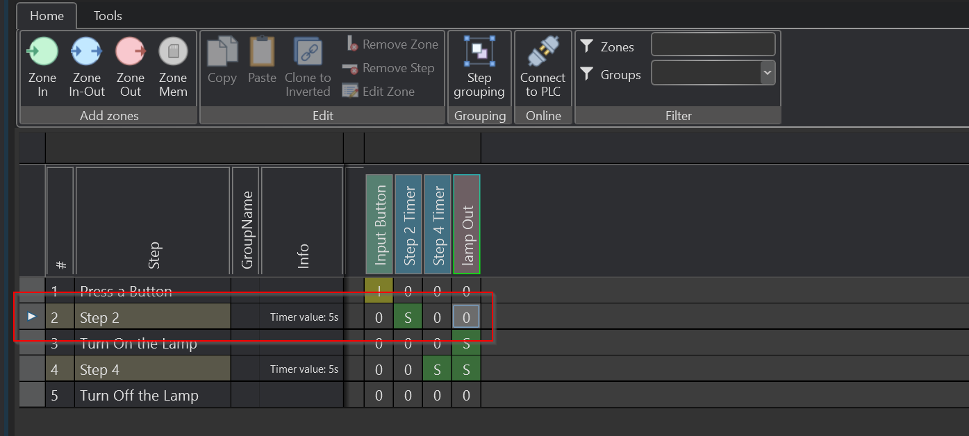Connect to PLC
The image size is (969, 436).
coord(543,67)
